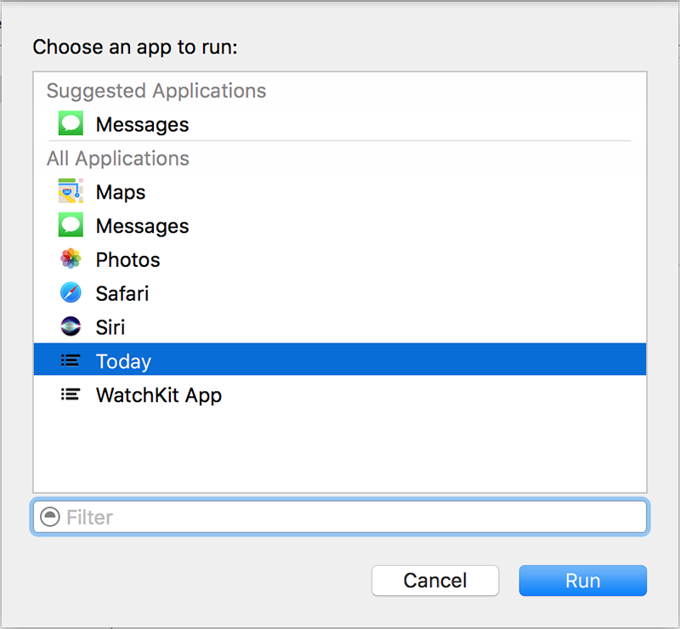Click the list icon beside WatchKit App
Viewport: 680px width, 629px height.
[71, 394]
